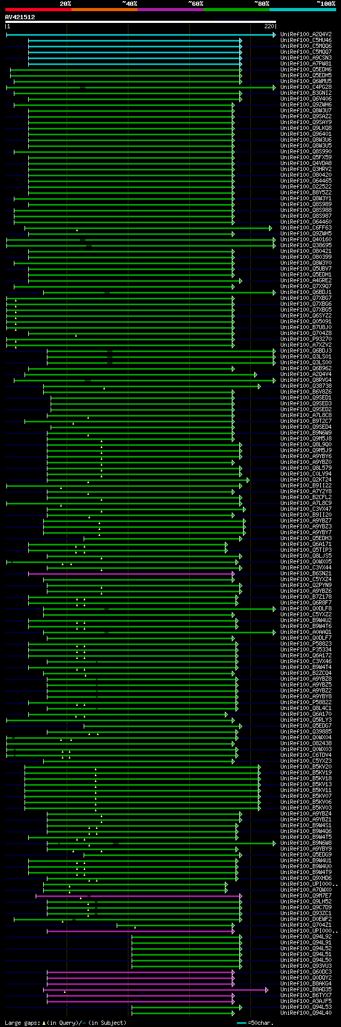Open the UniRef100_Q6BDJ1 hit
341x1027 pixels.
click(306, 292)
